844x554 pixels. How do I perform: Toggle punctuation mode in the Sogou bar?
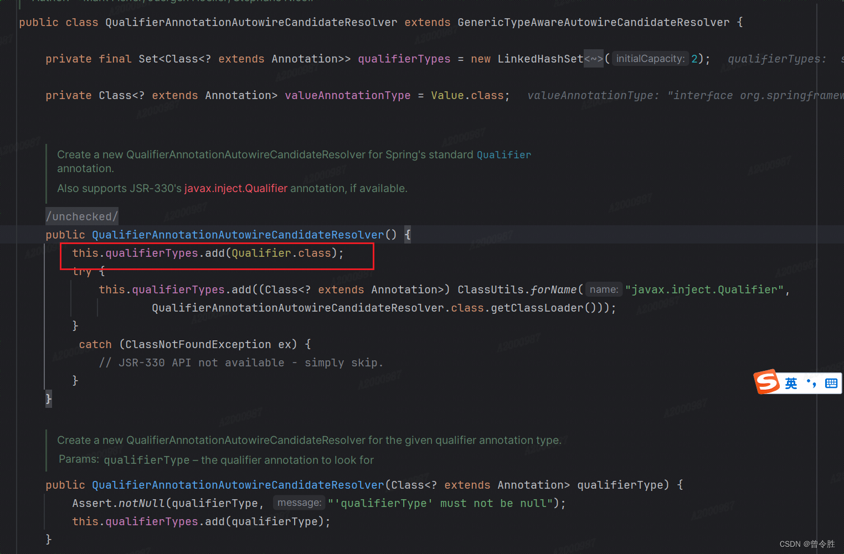coord(812,383)
